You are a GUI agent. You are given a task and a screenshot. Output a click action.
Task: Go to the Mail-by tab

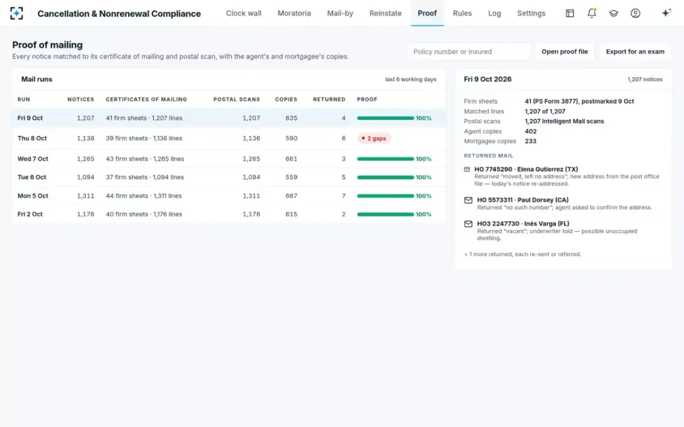pos(340,13)
